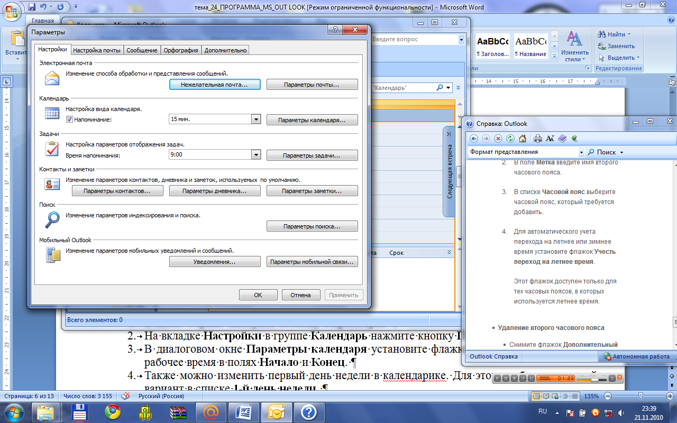Screen dimensions: 677x423
Task: Click OK button in Параметры dialog
Action: pyautogui.click(x=258, y=295)
